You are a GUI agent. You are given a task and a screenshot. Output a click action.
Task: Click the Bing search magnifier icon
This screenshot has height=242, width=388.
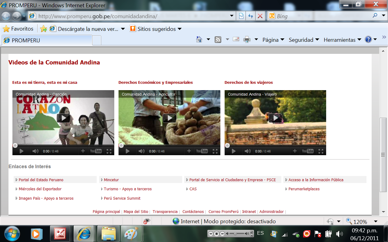coord(375,15)
